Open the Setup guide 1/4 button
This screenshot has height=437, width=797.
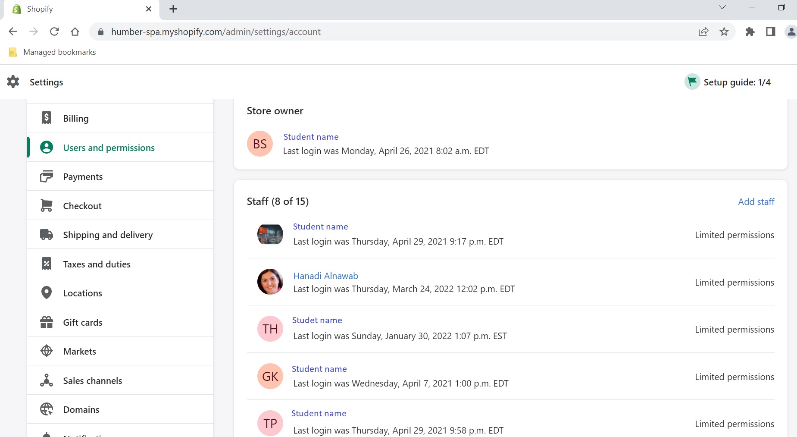tap(728, 82)
